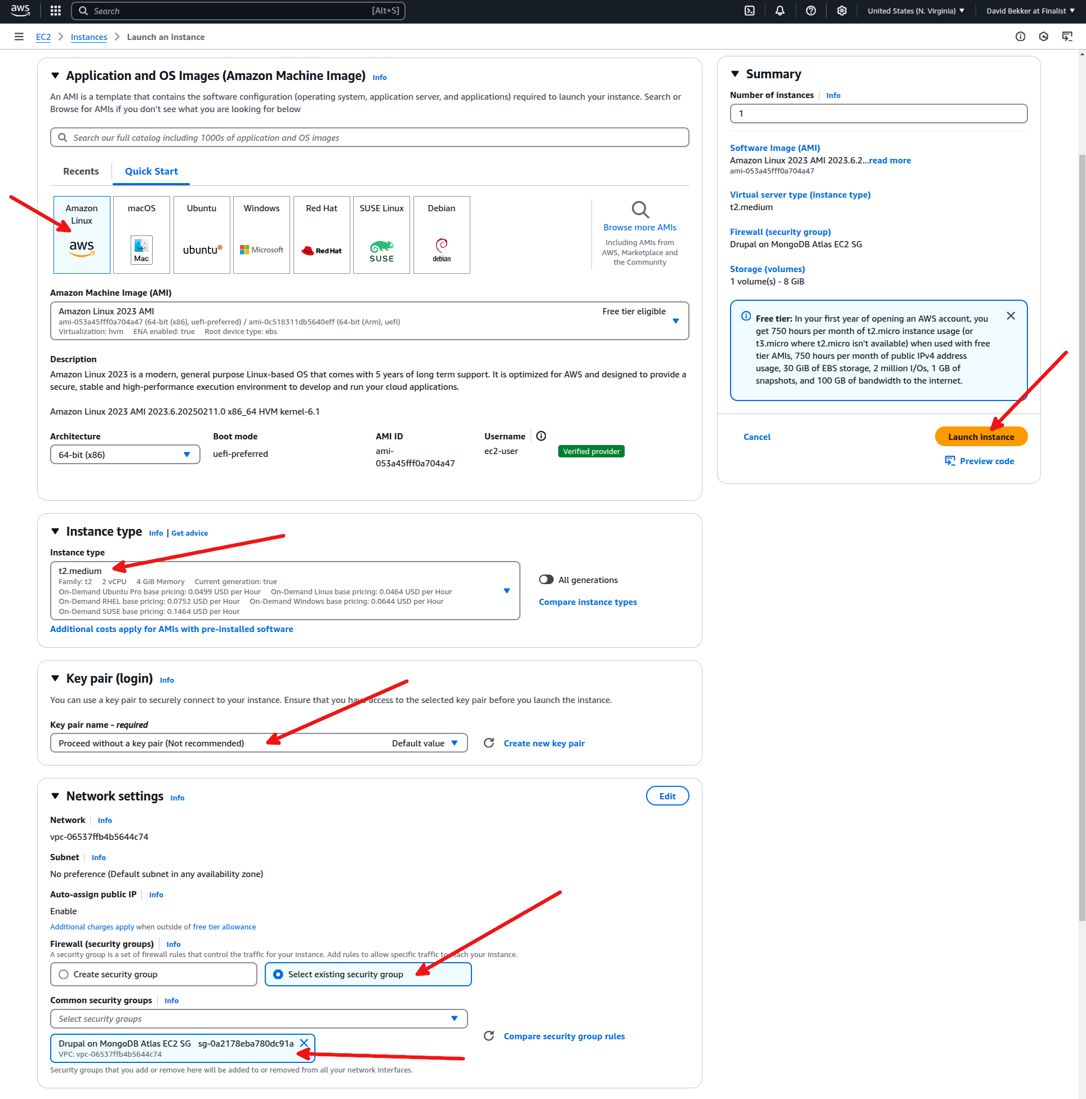Select the Windows Microsoft AMI tile
This screenshot has width=1086, height=1099.
262,235
